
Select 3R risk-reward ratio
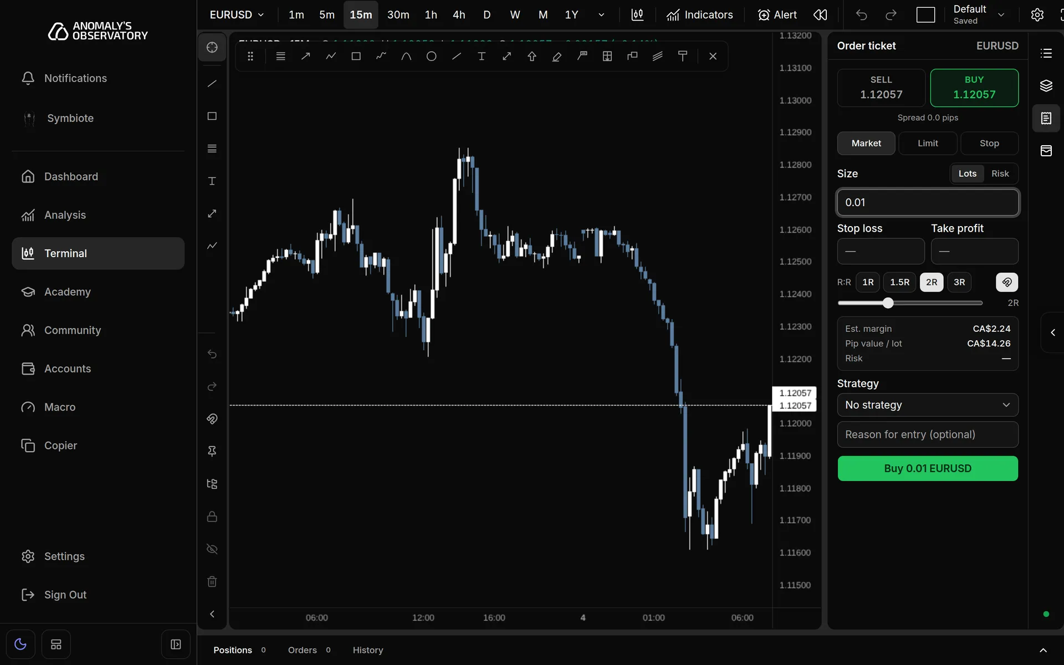tap(959, 282)
